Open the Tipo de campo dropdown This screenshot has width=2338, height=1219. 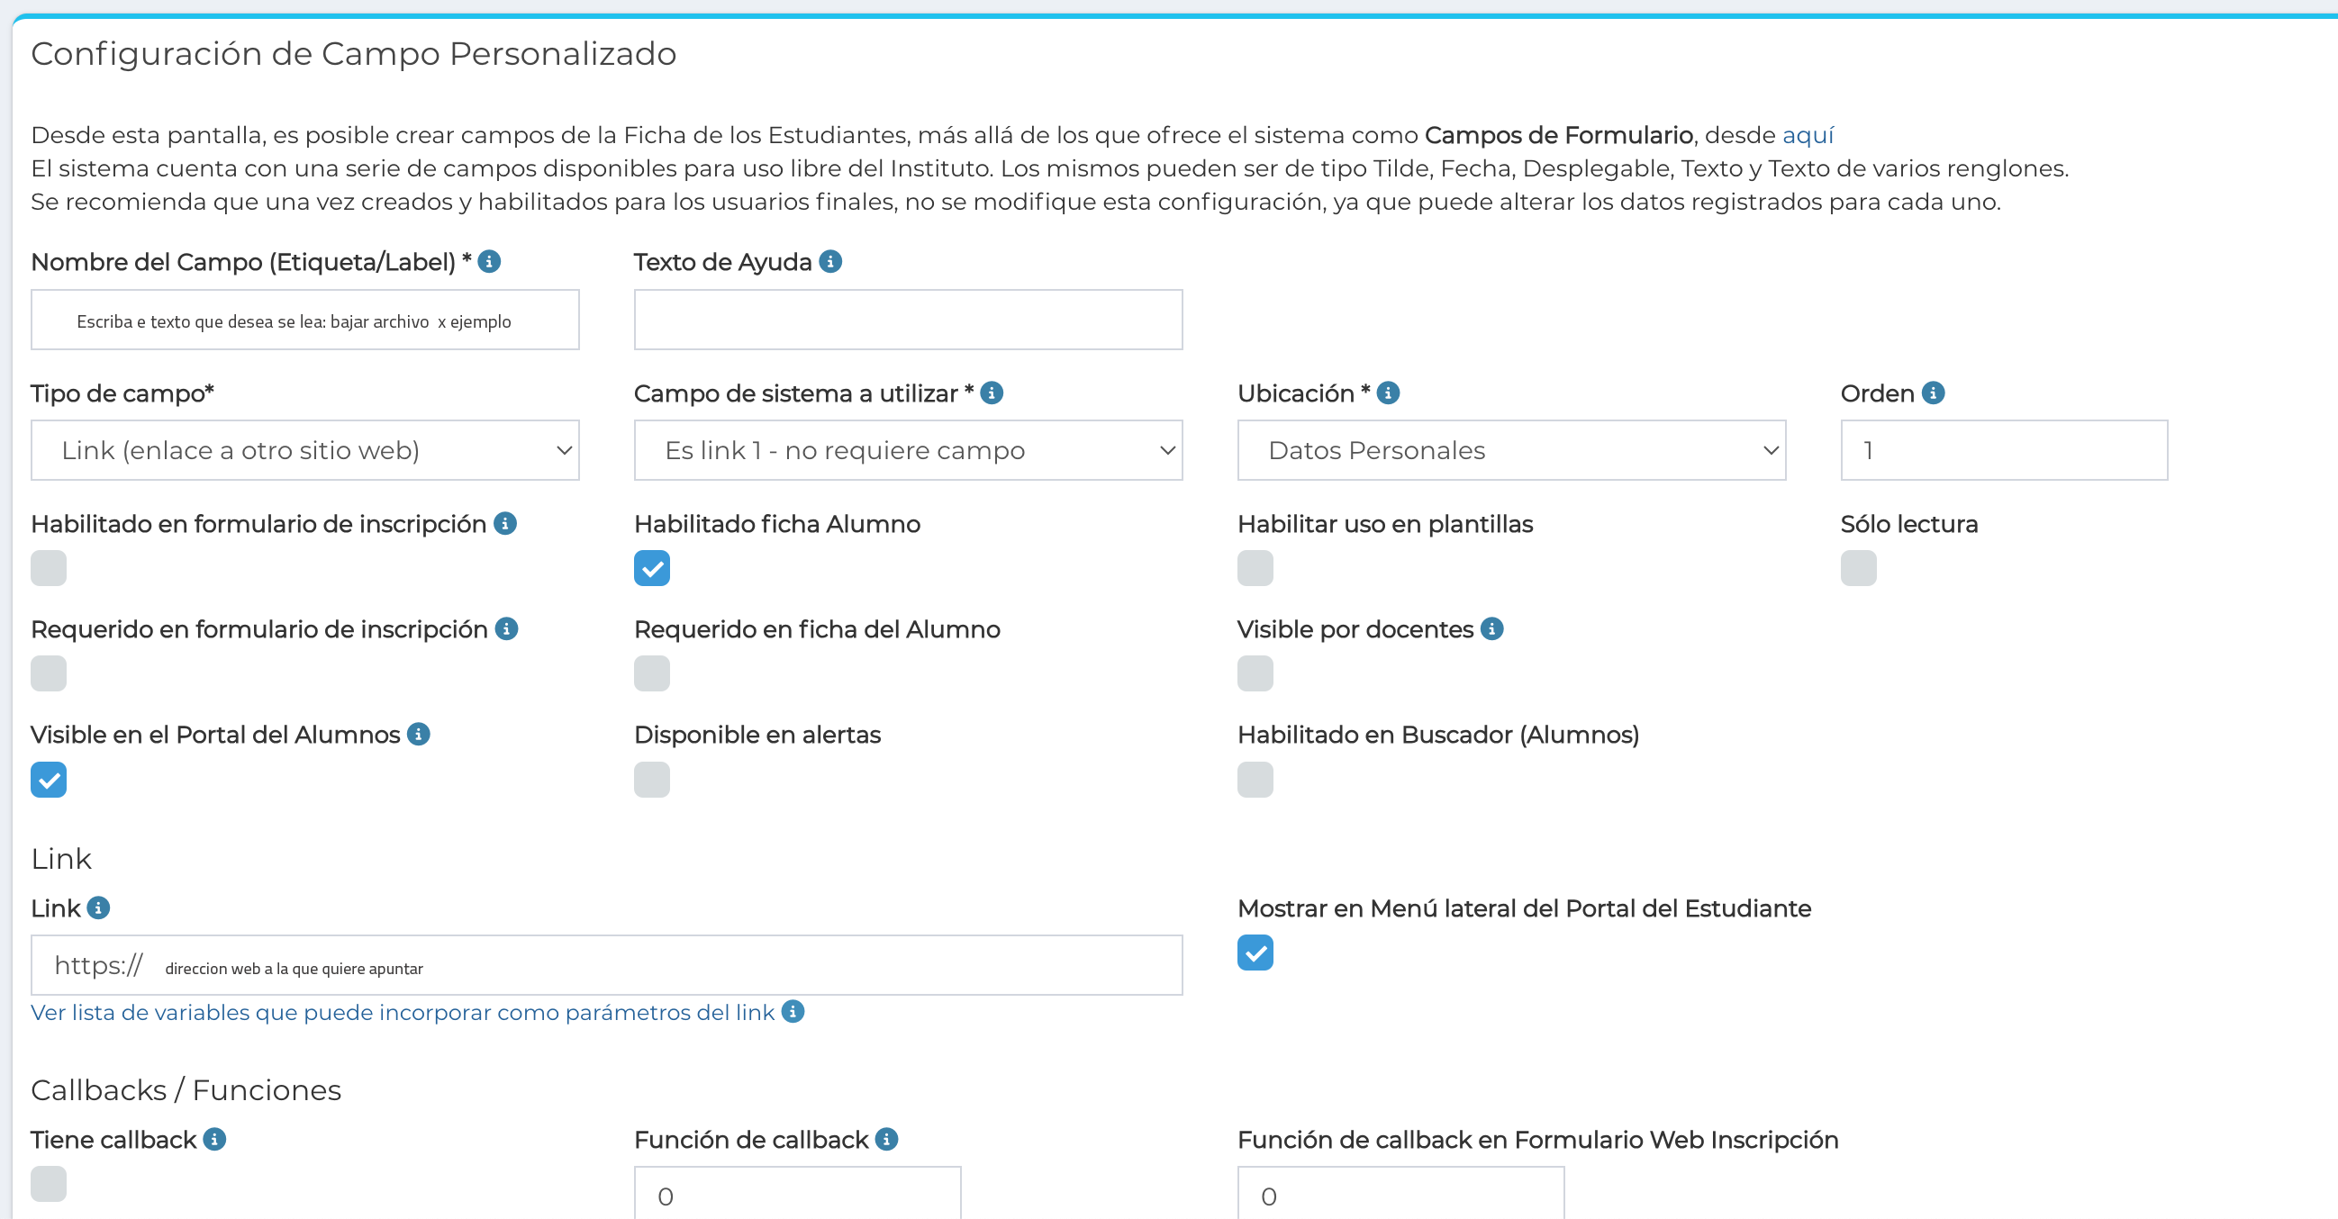305,450
